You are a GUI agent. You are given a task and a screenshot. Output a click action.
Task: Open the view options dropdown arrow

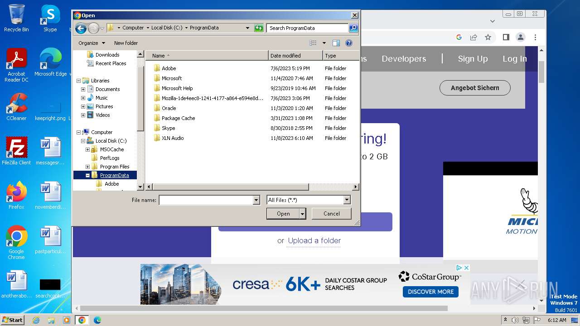(x=324, y=43)
